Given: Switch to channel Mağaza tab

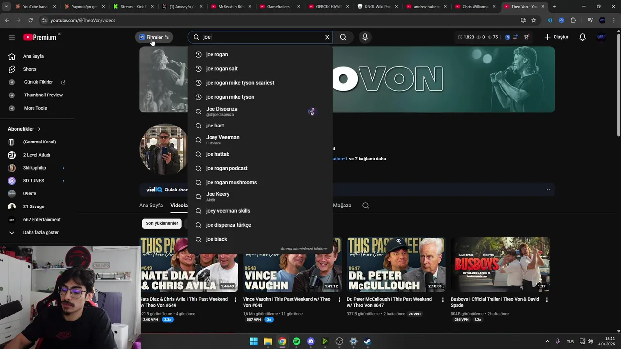Looking at the screenshot, I should click(x=342, y=206).
